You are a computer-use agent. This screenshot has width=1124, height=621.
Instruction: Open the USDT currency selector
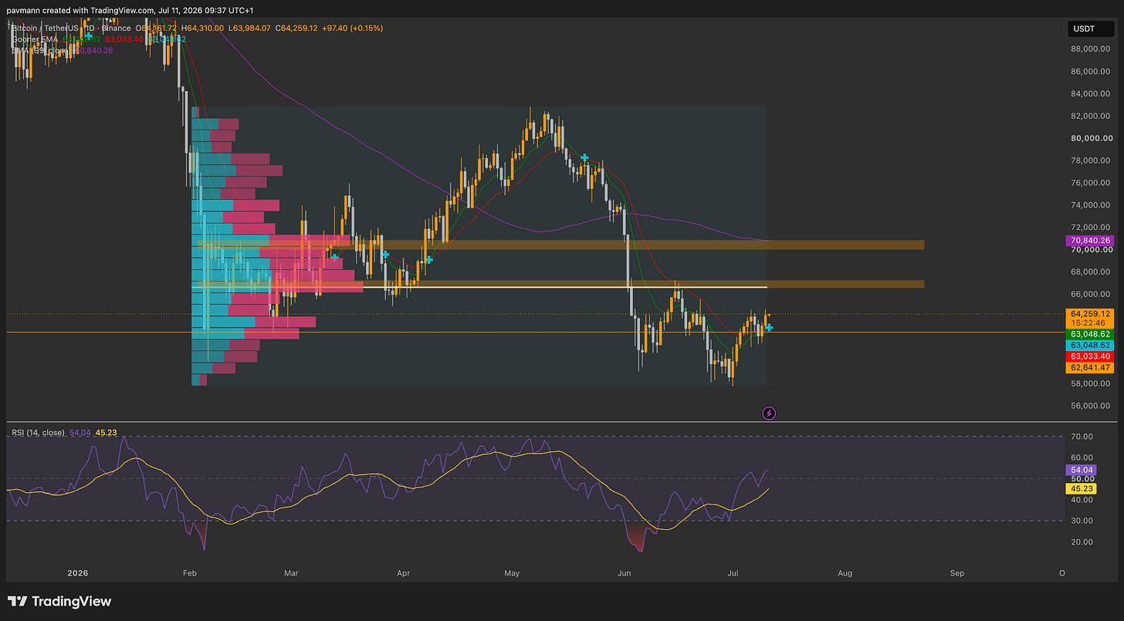tap(1089, 29)
